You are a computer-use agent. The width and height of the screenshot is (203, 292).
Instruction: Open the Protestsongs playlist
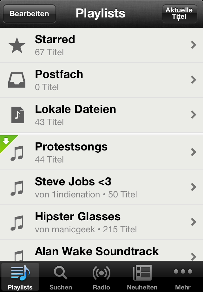coord(101,152)
